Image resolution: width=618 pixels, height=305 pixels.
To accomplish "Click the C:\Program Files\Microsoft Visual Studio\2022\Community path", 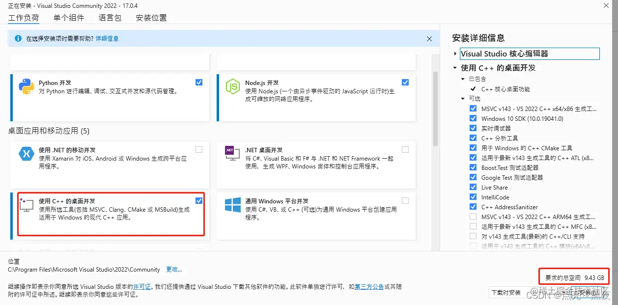I will tap(84, 270).
